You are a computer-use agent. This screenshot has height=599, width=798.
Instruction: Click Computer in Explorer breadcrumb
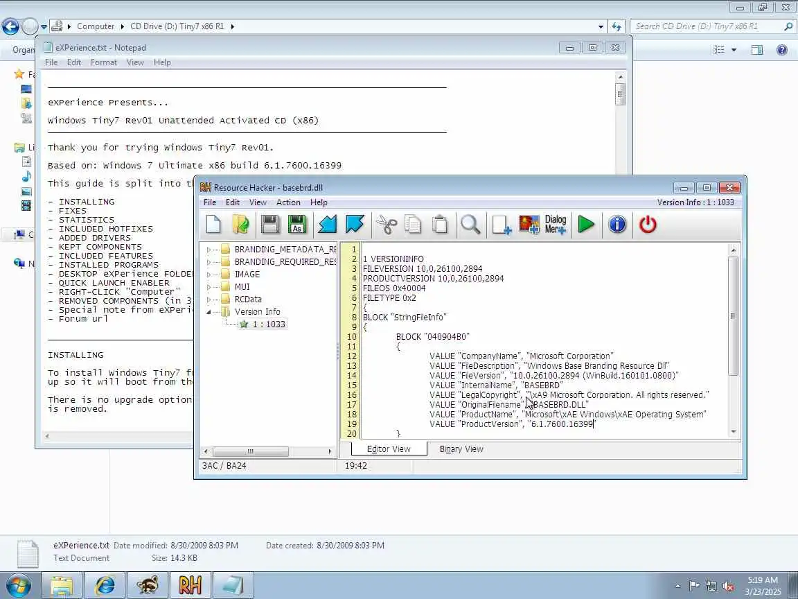click(95, 26)
